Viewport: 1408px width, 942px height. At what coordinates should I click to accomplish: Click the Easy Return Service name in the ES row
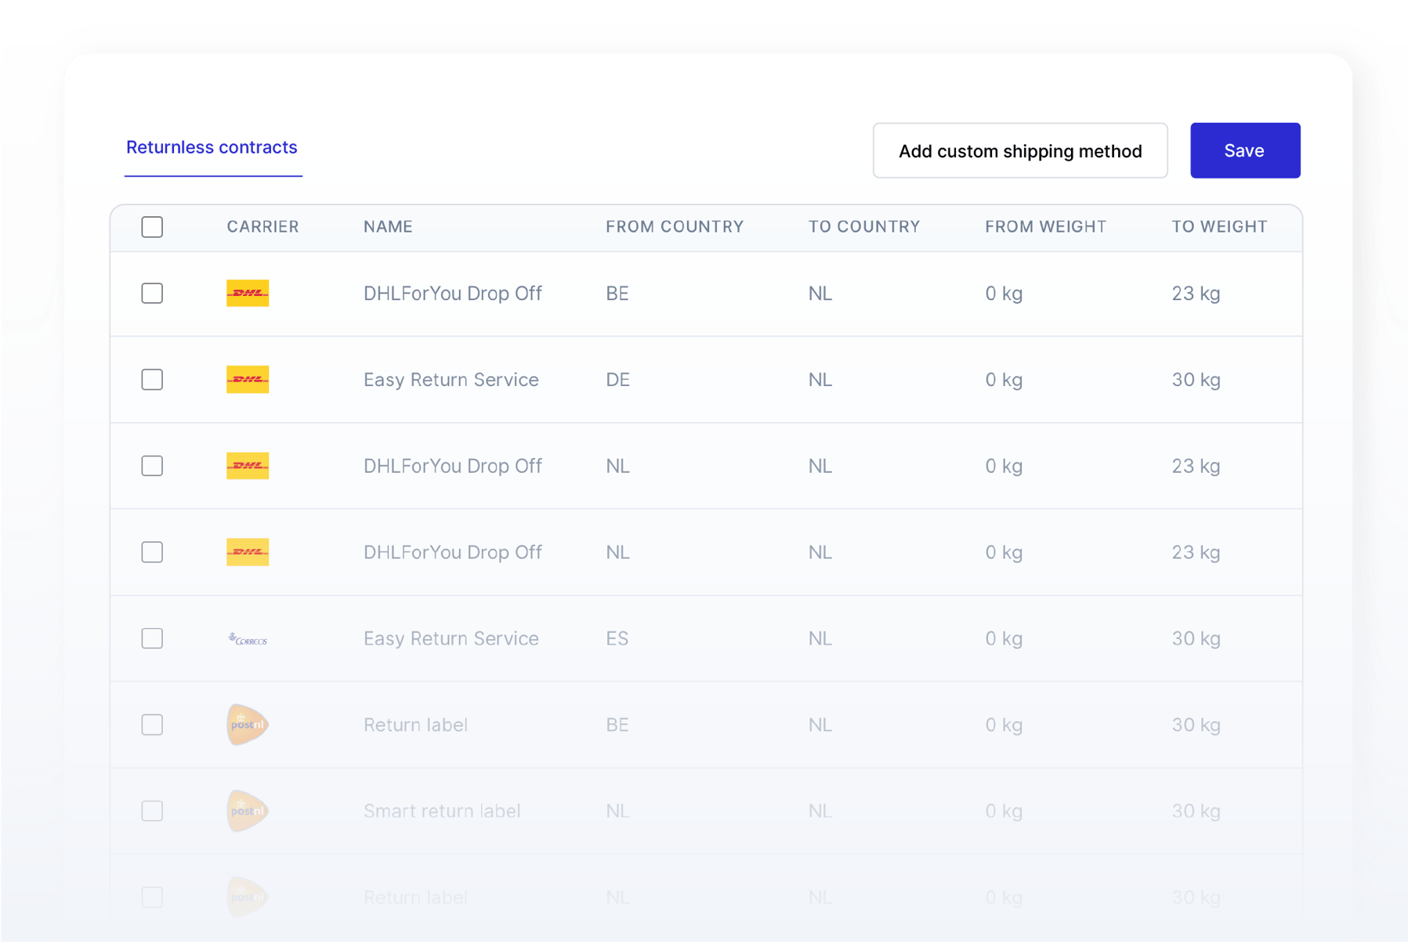(x=451, y=638)
